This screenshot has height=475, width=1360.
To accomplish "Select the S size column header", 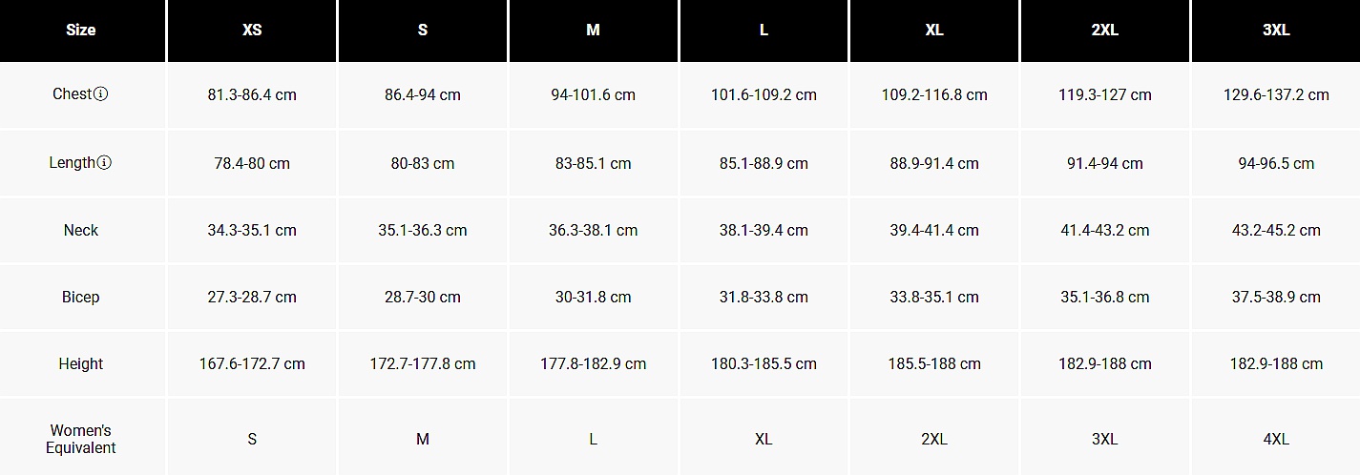I will point(423,31).
